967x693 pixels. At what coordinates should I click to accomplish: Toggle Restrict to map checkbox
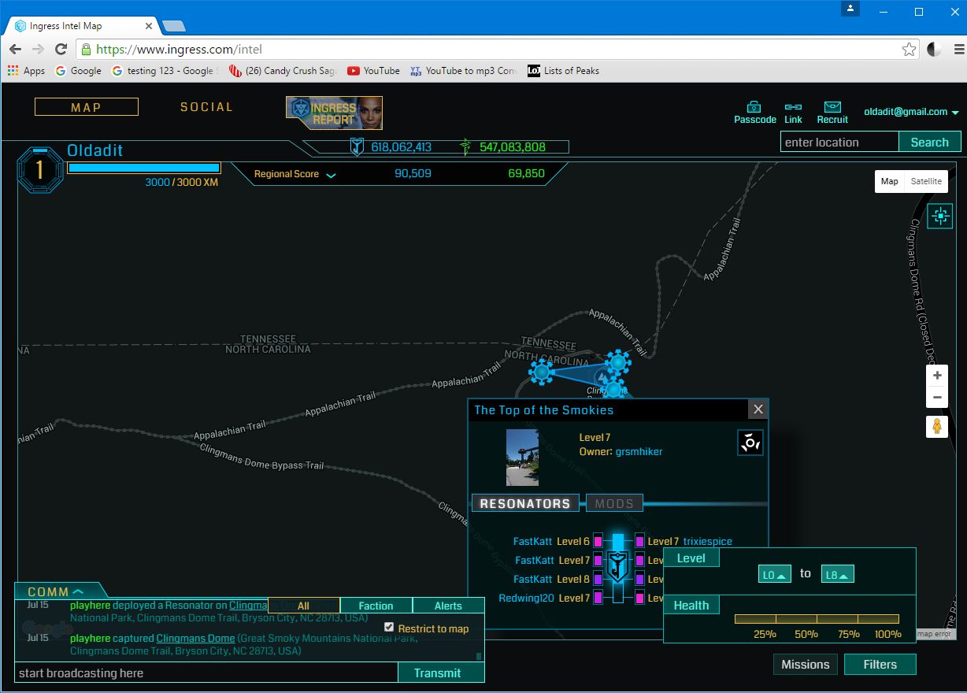coord(389,628)
